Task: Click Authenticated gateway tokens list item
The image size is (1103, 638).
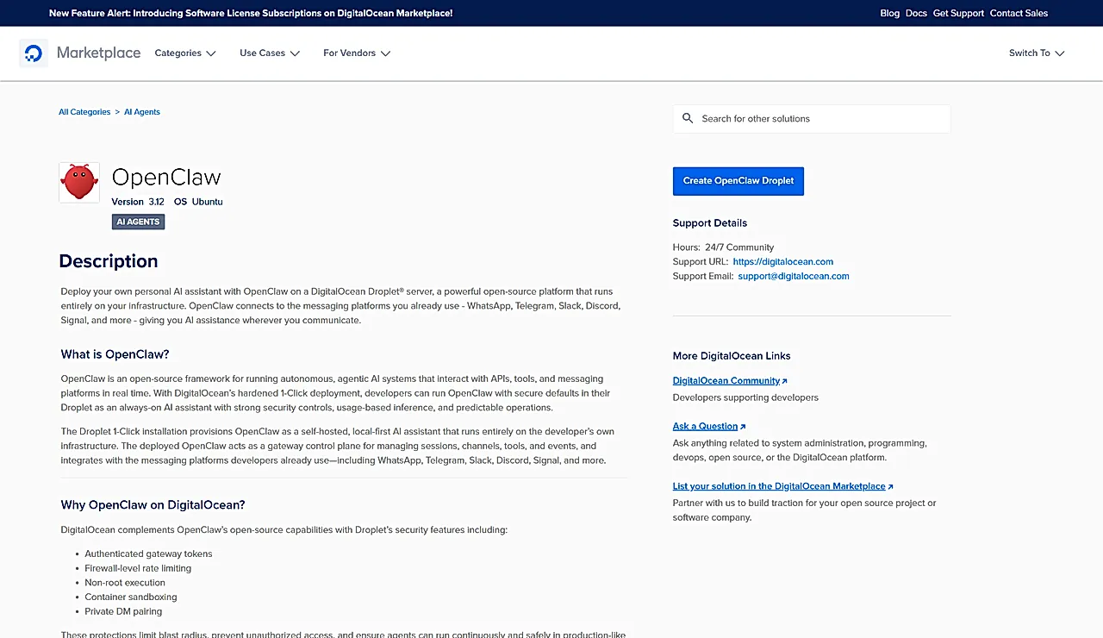Action: click(148, 554)
